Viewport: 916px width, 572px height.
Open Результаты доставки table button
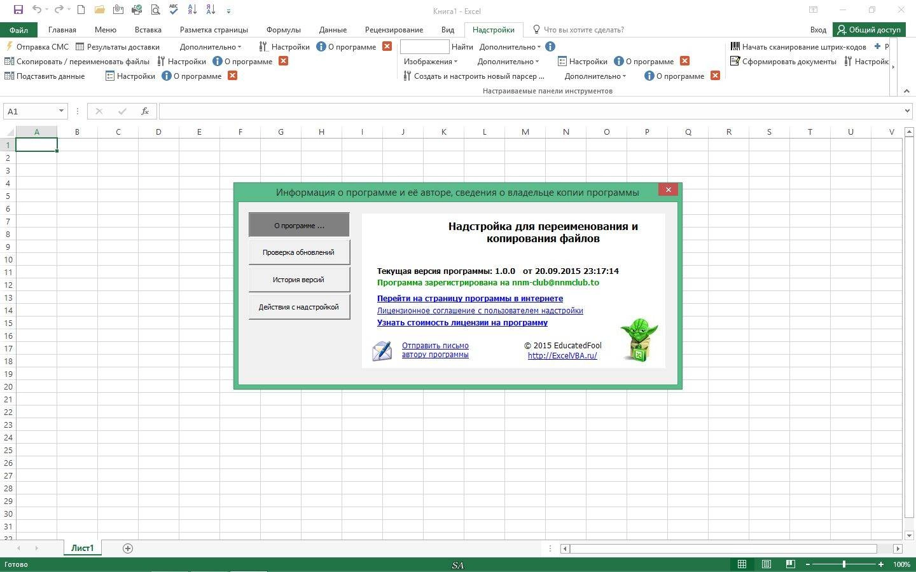[x=118, y=46]
